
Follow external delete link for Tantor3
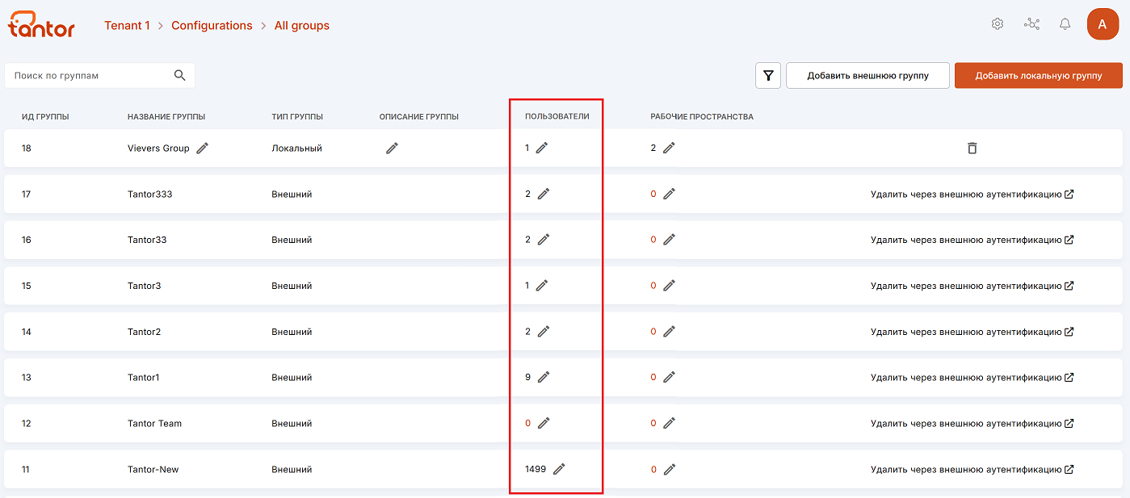[972, 286]
